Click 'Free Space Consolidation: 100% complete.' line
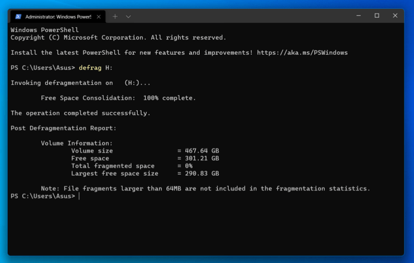Screen dimensions: 414x263 [118, 98]
